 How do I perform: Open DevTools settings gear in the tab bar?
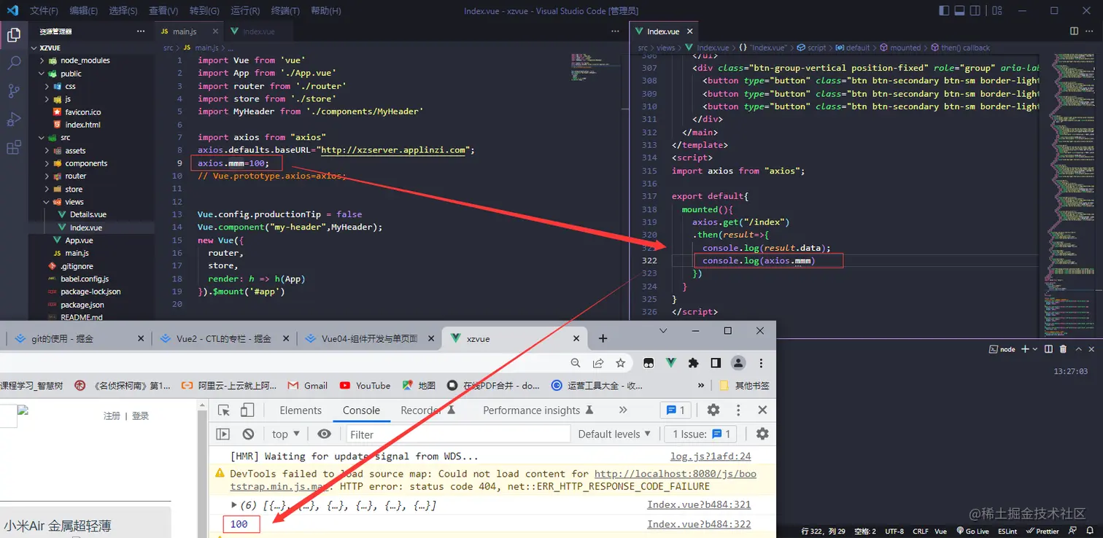coord(713,410)
